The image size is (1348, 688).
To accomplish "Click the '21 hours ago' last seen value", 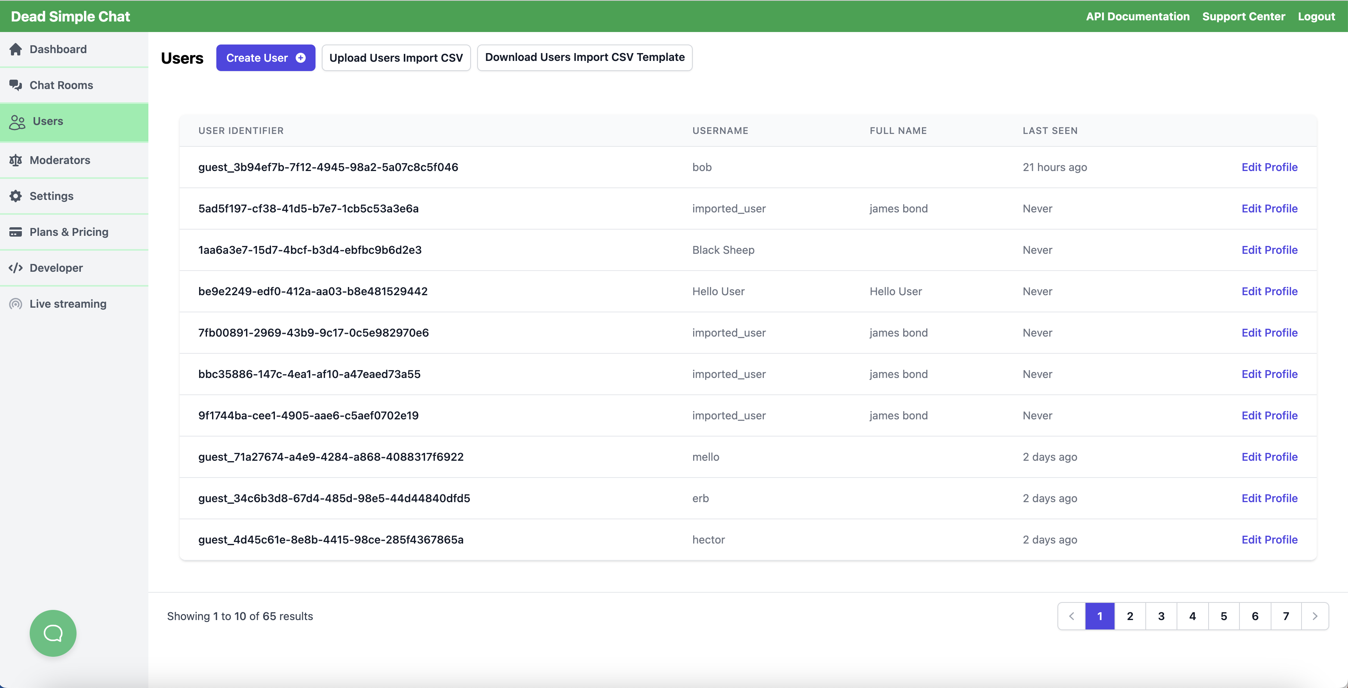I will [1054, 168].
